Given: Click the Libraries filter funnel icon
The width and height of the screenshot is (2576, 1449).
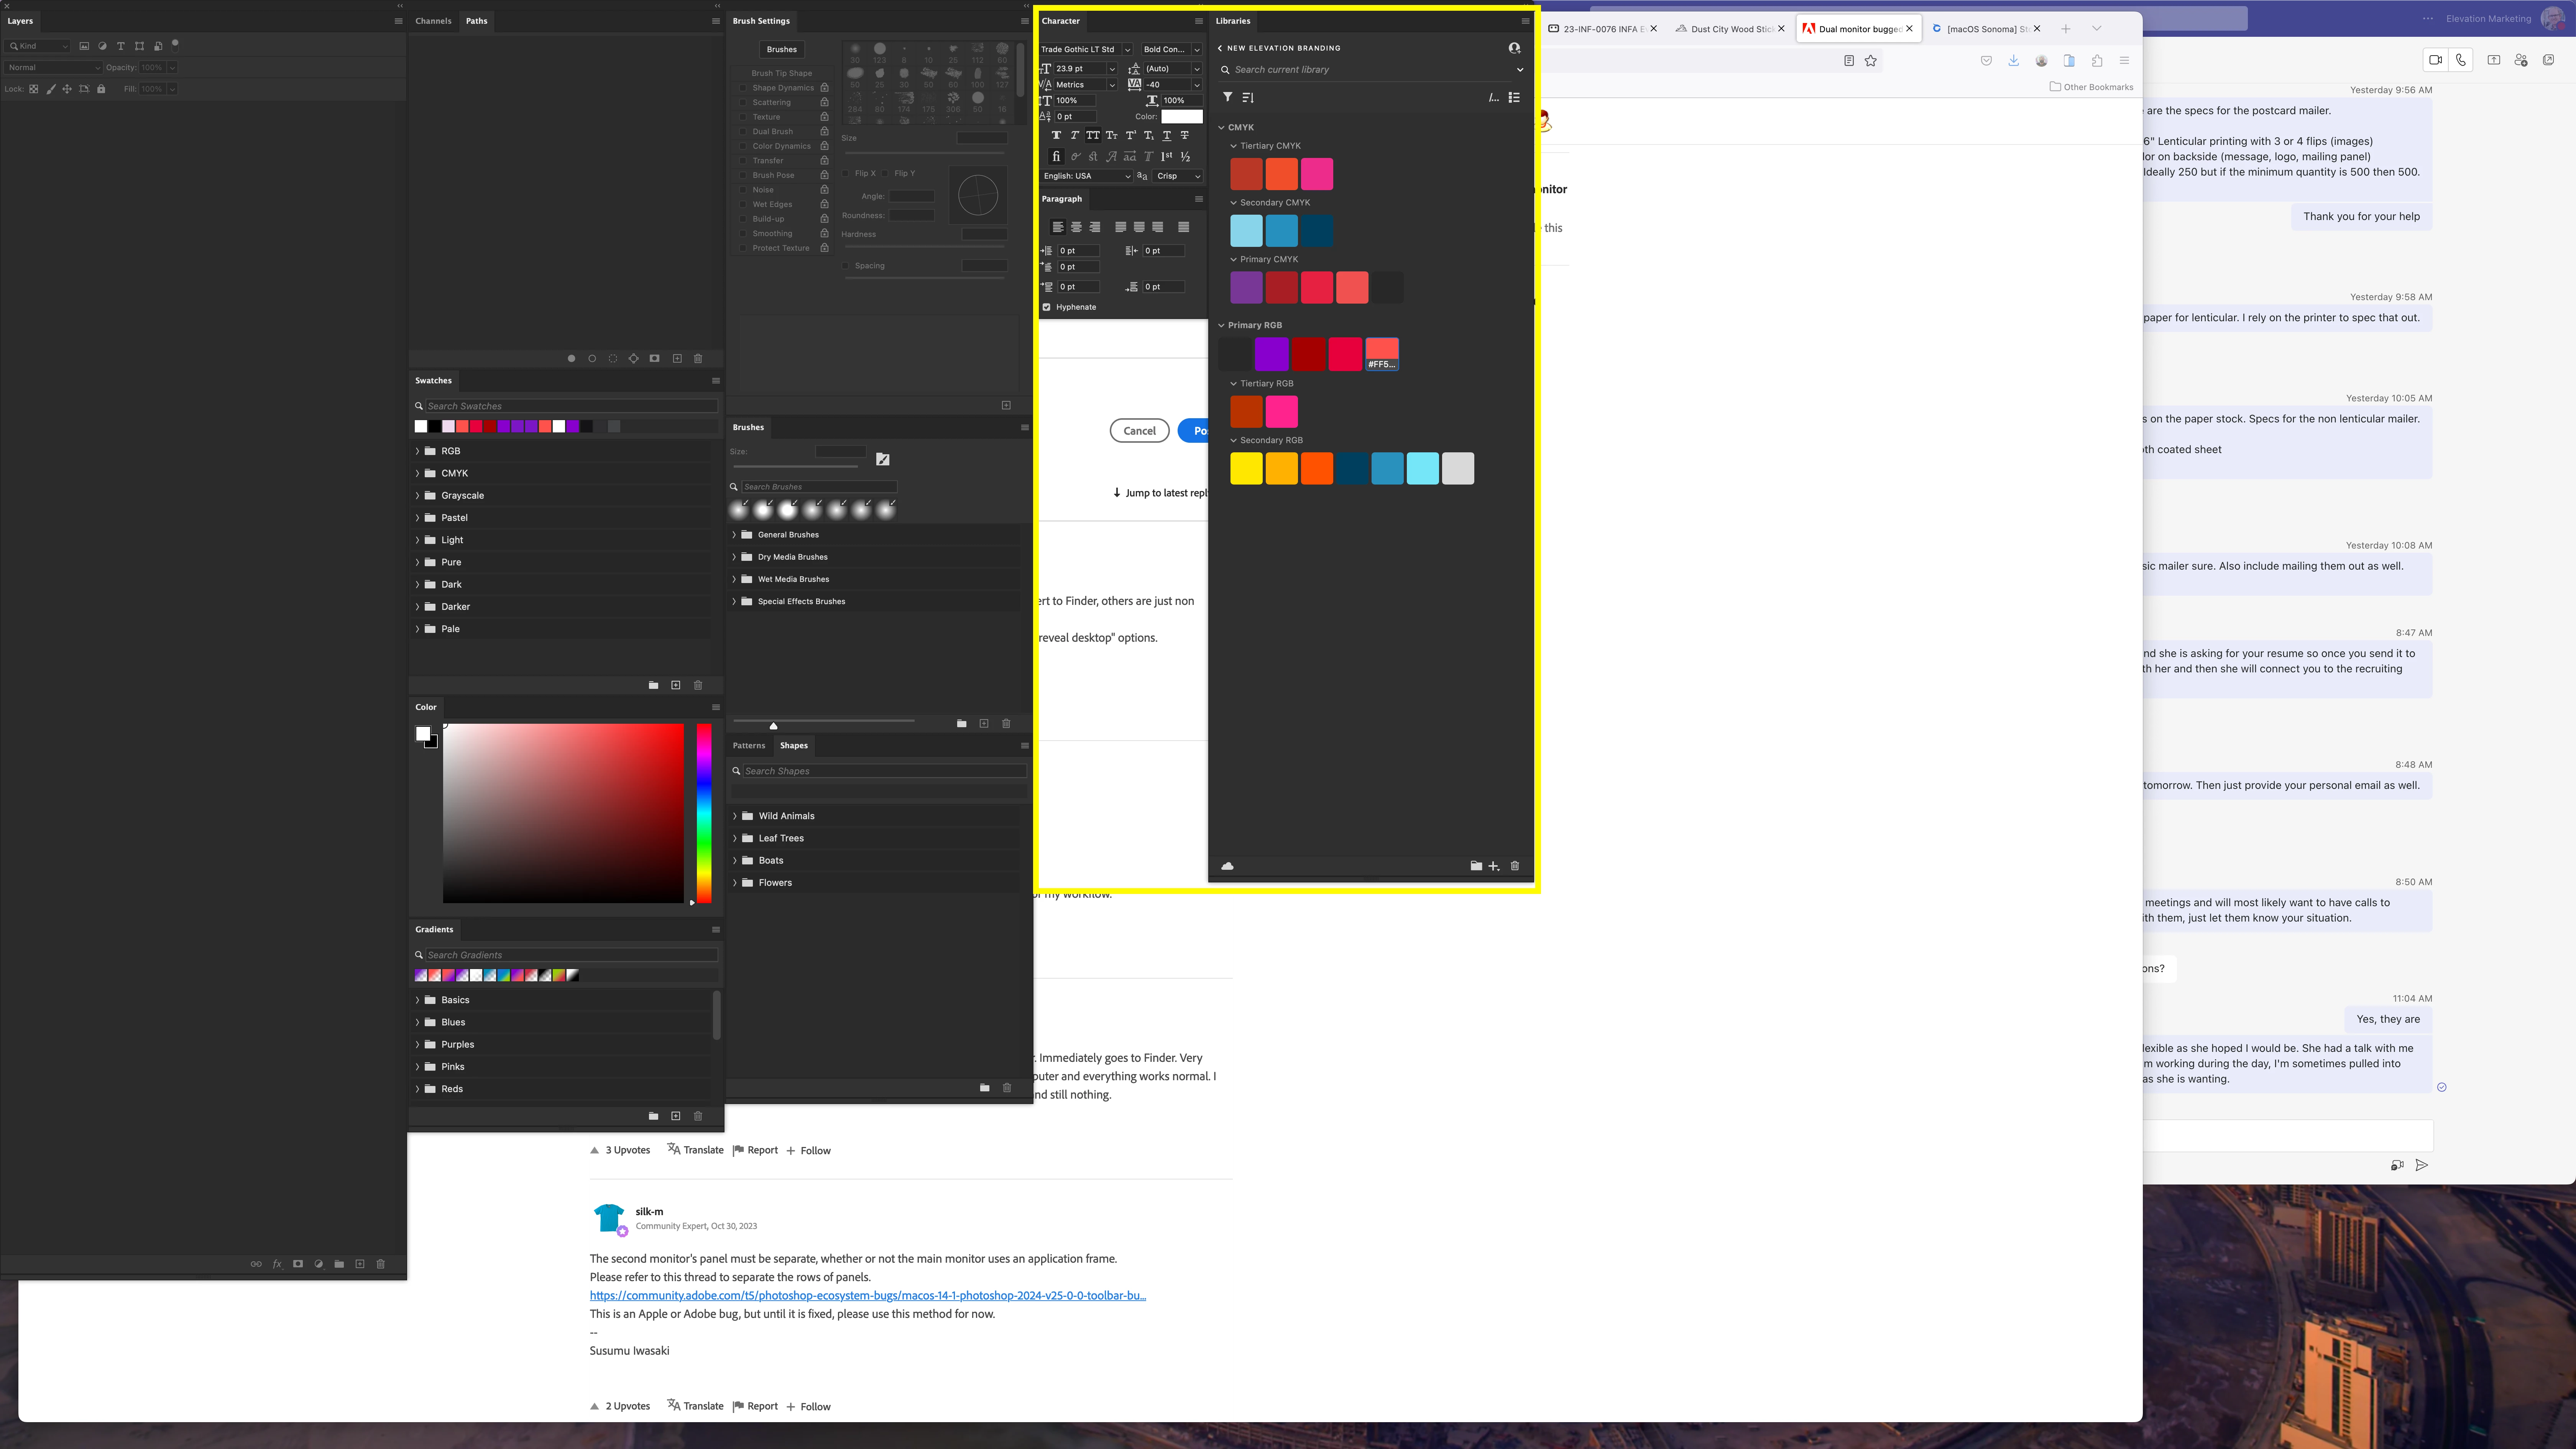Looking at the screenshot, I should (x=1227, y=97).
